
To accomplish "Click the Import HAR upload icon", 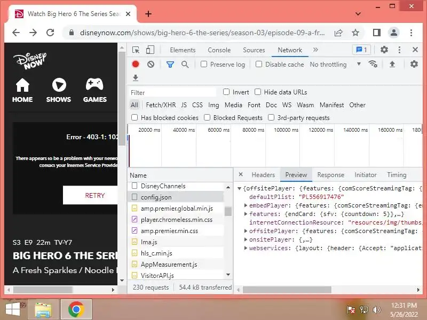I will click(x=392, y=64).
